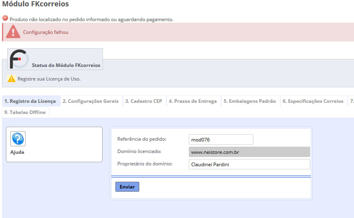354x218 pixels.
Task: Click the Status do Módulo FKcorreios heading
Action: (66, 65)
